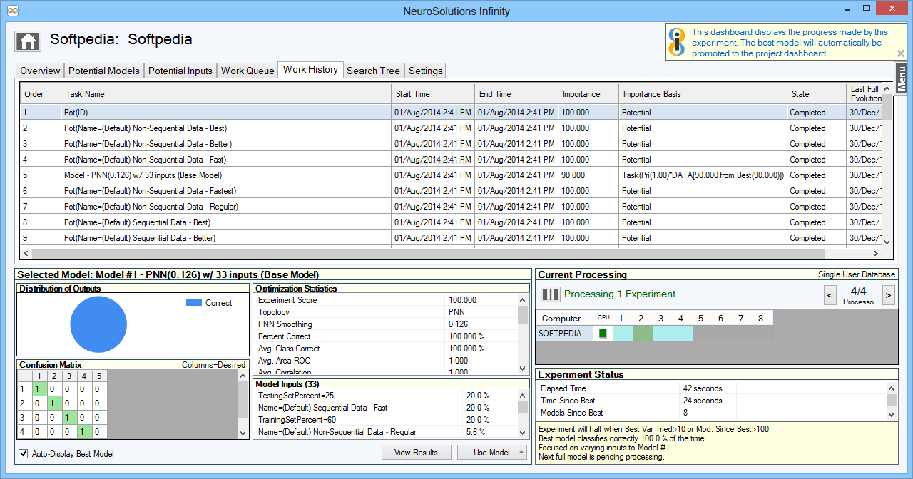
Task: Go to the project home dashboard icon
Action: (x=28, y=40)
